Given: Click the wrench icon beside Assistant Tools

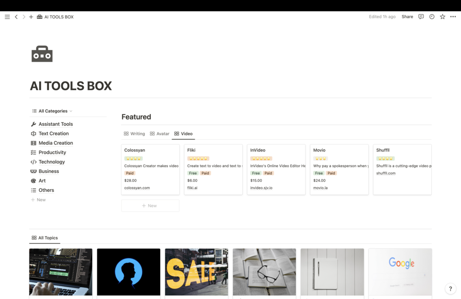Looking at the screenshot, I should click(x=33, y=124).
